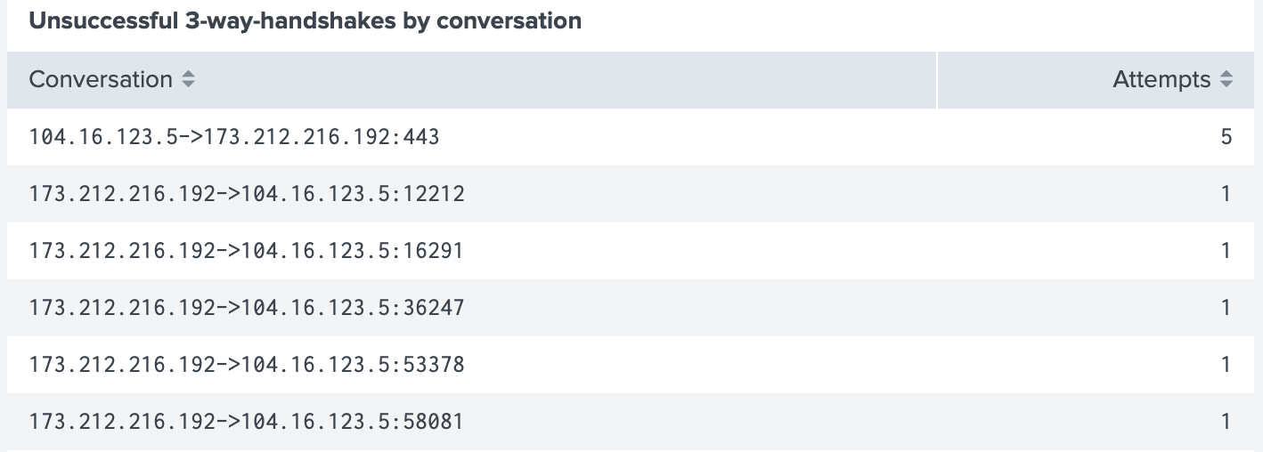Select the Attempts count for the port 16291 row
The width and height of the screenshot is (1263, 452).
tap(1226, 251)
